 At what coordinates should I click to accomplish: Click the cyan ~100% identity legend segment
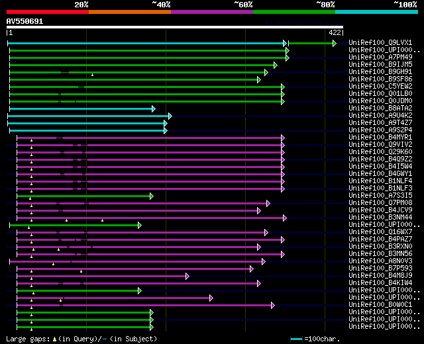pyautogui.click(x=376, y=12)
